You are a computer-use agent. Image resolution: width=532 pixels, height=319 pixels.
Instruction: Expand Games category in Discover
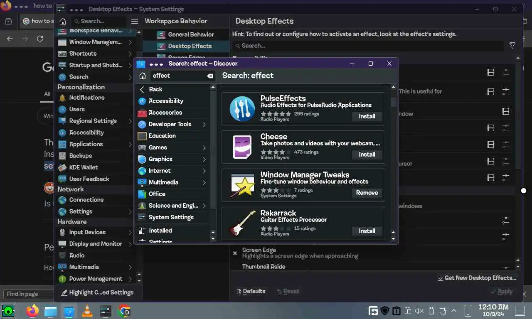coord(204,147)
